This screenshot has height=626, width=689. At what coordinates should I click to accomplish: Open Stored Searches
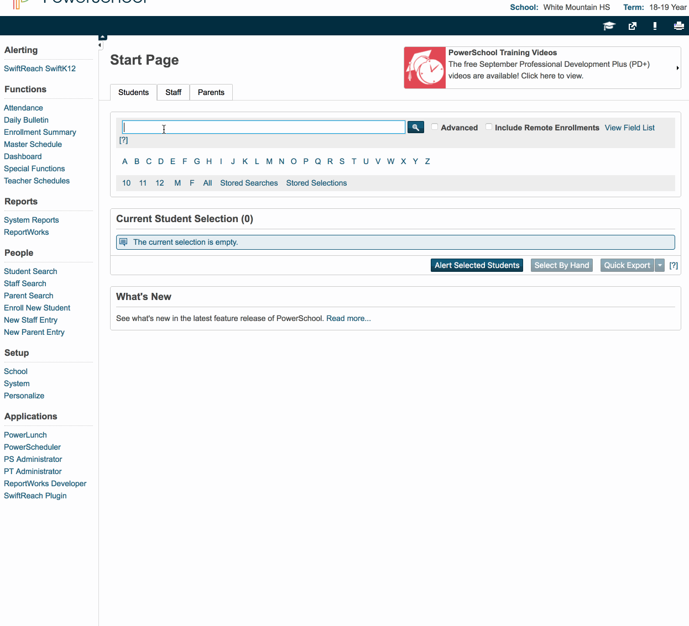(249, 183)
